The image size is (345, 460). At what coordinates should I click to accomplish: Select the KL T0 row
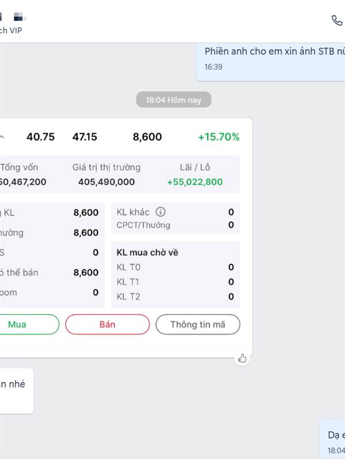(175, 267)
